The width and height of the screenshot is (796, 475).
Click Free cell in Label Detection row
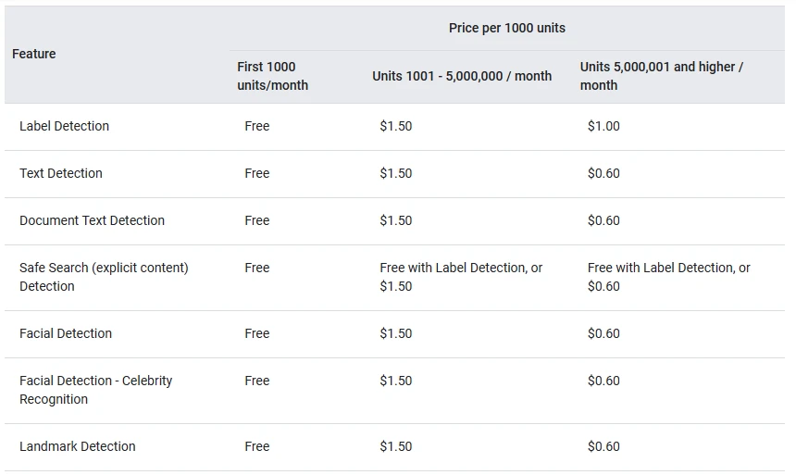[257, 126]
